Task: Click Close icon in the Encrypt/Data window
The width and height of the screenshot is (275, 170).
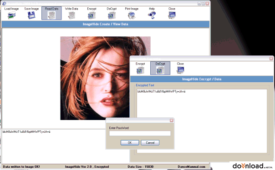Action: click(180, 70)
